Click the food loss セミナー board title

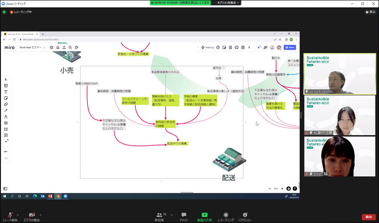point(31,47)
